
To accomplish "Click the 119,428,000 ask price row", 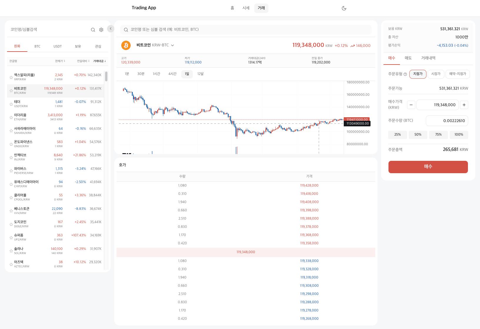I will (246, 186).
